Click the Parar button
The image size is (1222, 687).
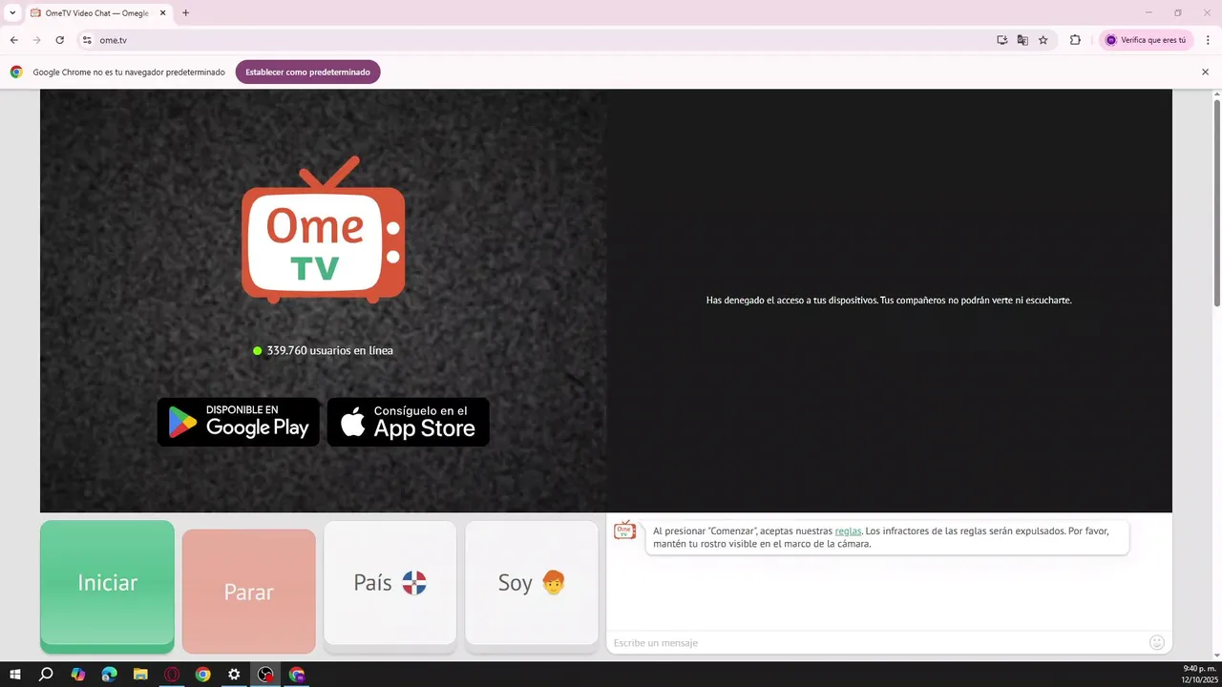pyautogui.click(x=248, y=591)
